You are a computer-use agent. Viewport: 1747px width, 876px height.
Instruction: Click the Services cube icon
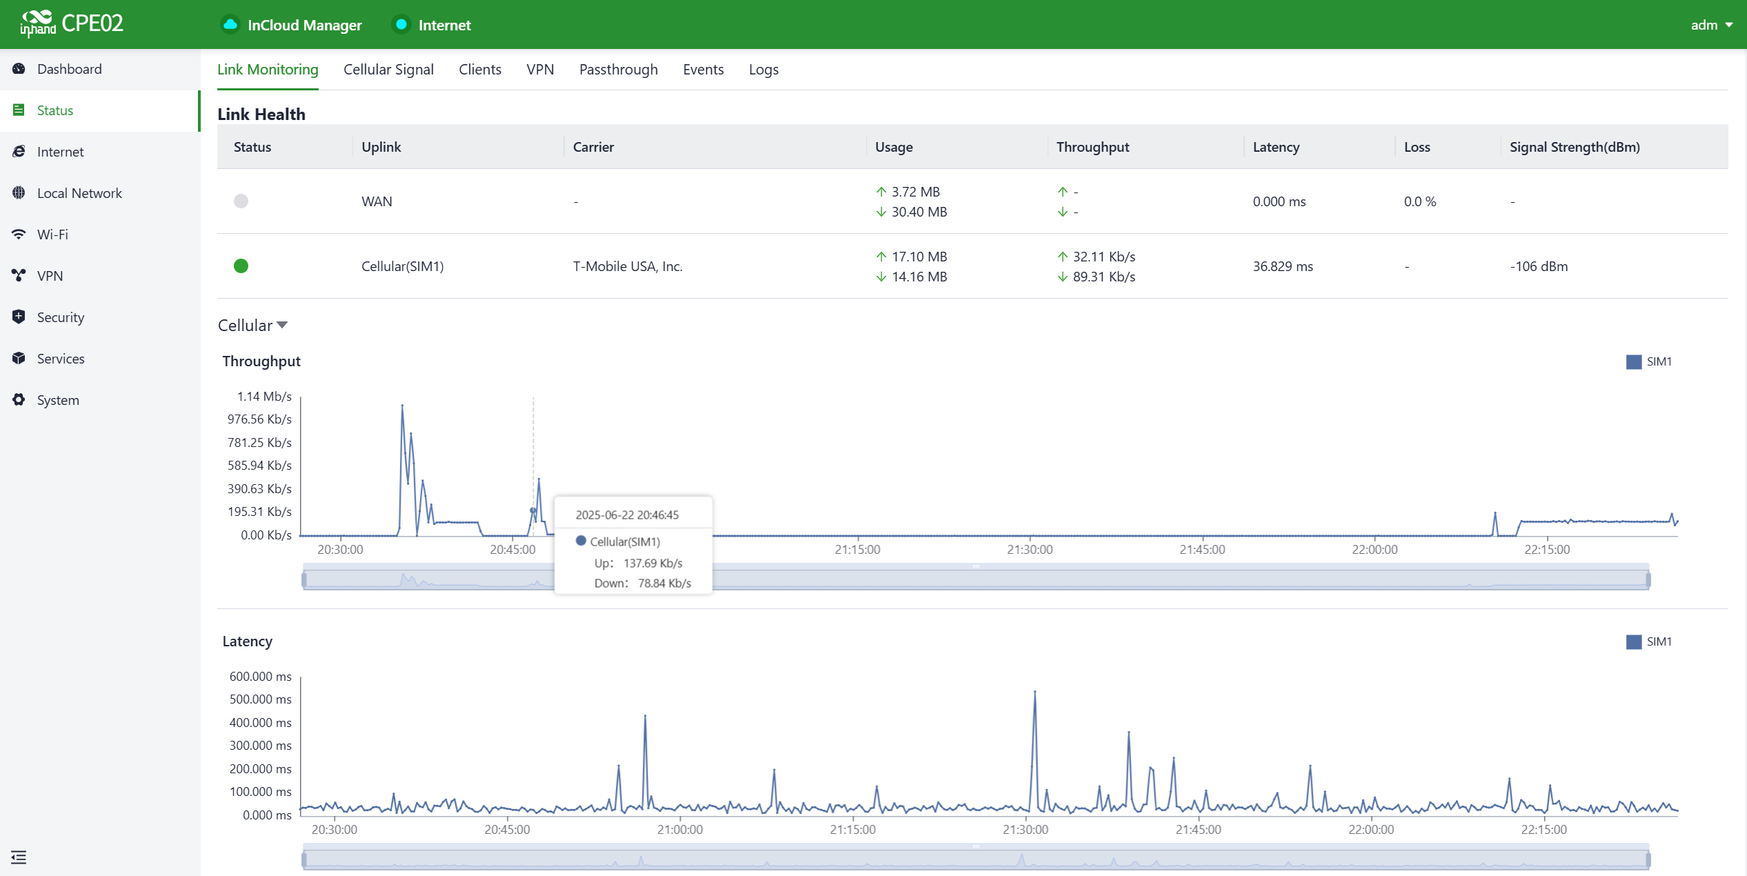pyautogui.click(x=19, y=358)
